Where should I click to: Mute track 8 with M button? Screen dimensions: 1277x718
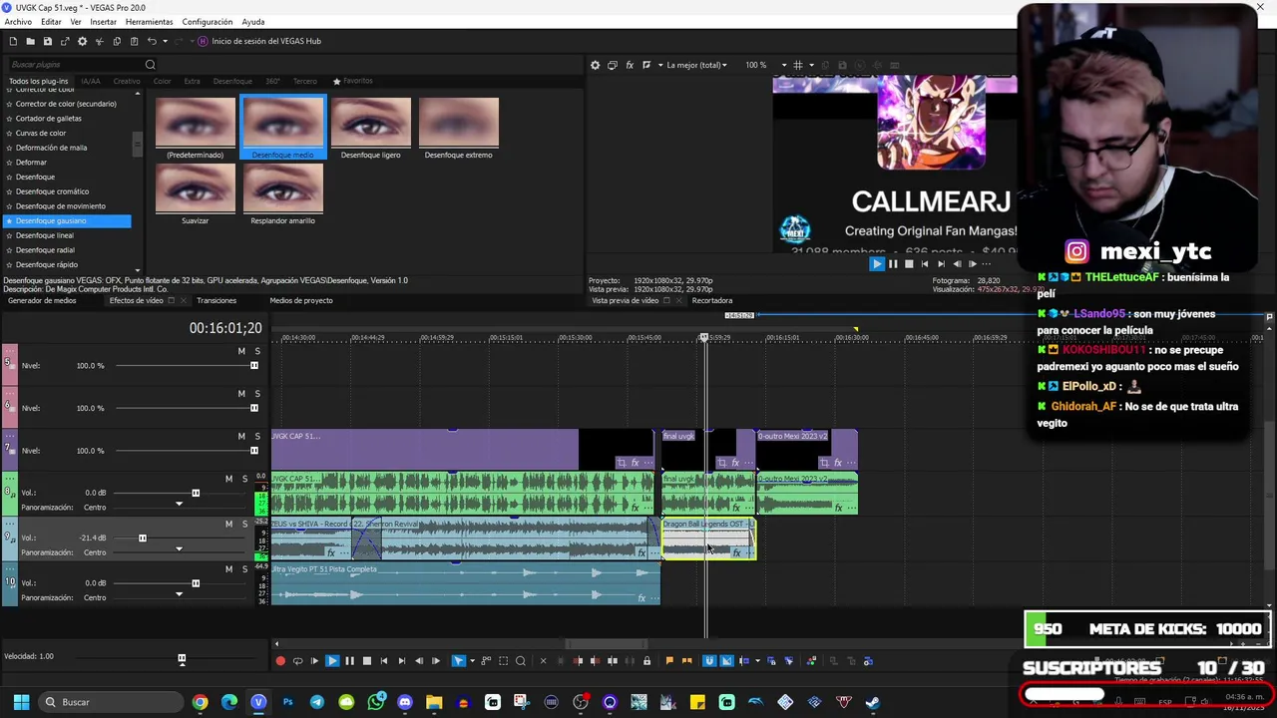click(x=228, y=479)
